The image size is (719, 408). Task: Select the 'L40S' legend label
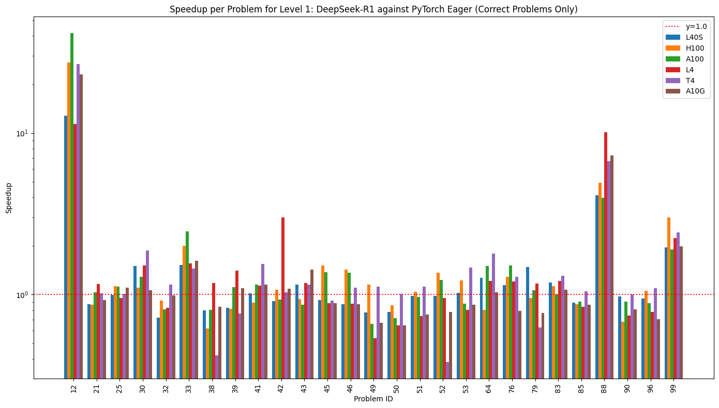[x=695, y=37]
